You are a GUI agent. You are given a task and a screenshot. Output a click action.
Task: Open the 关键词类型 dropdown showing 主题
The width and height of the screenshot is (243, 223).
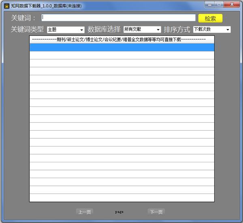pos(66,30)
